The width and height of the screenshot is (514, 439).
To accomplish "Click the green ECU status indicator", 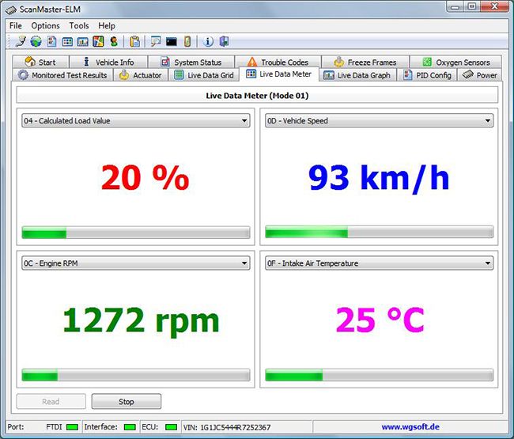I will pos(171,427).
